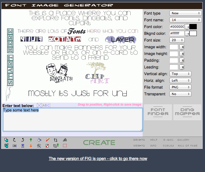Click the white square with red slash icon
Viewport: 205px width, 172px height.
pyautogui.click(x=47, y=146)
